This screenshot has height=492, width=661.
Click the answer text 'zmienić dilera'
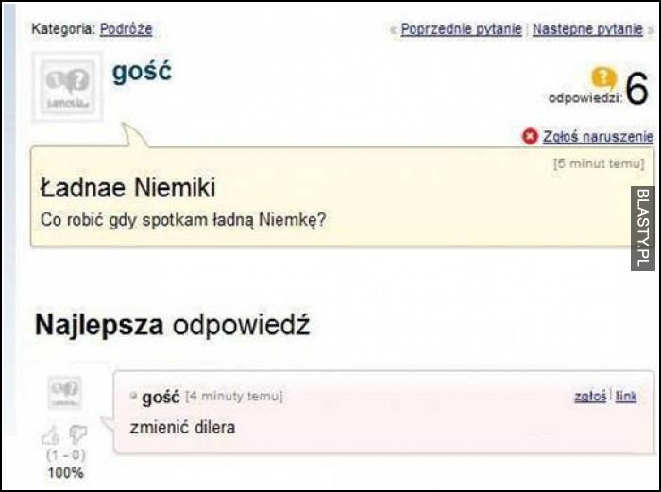[182, 427]
